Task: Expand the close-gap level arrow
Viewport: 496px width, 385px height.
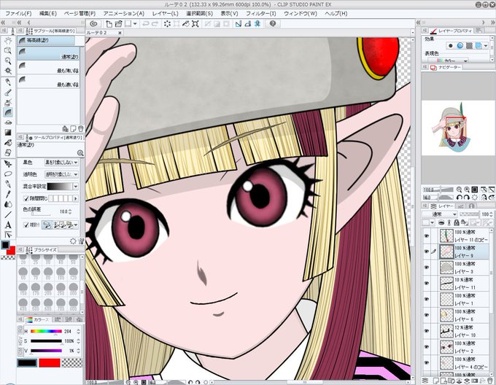Action: [x=76, y=198]
